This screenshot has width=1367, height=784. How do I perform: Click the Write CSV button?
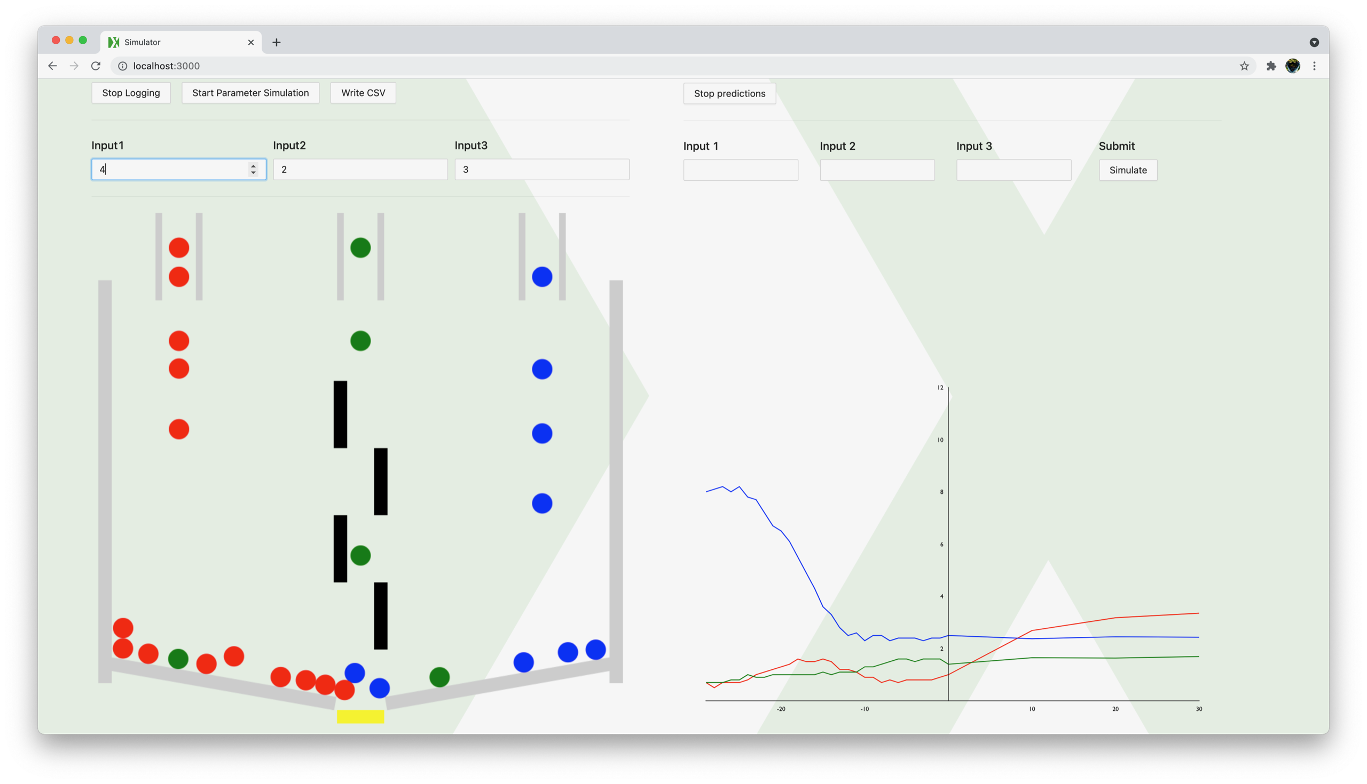363,93
